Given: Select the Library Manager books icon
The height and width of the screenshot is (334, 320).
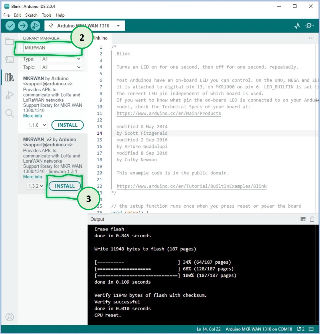Looking at the screenshot, I should [x=9, y=77].
